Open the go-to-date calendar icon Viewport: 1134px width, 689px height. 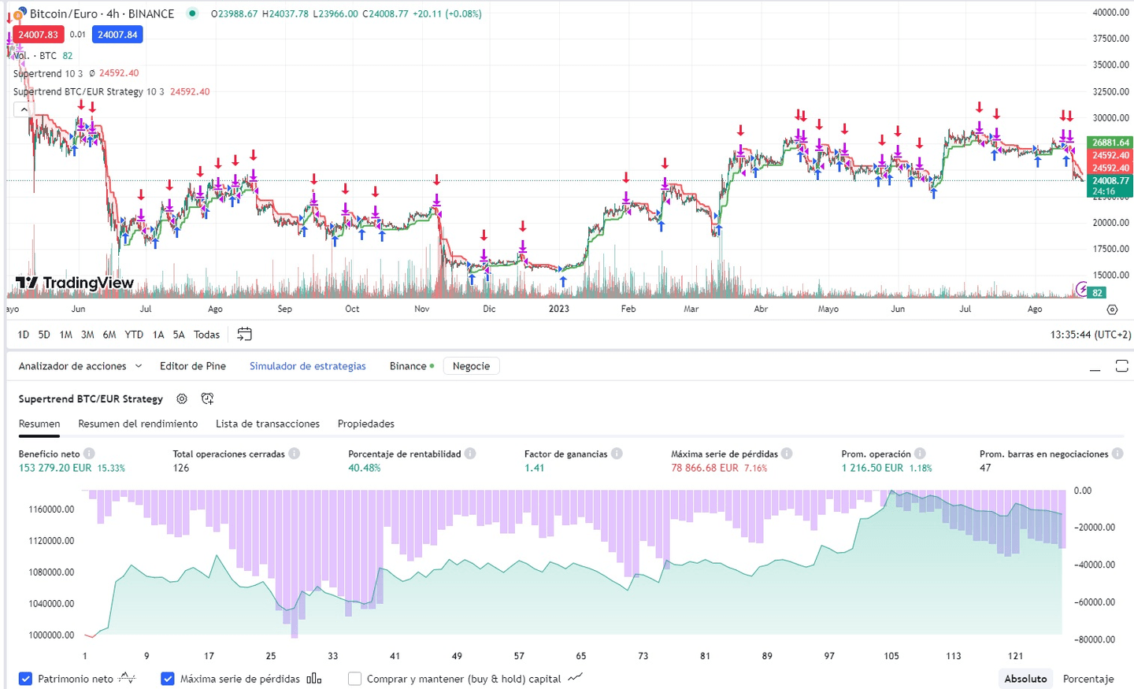tap(244, 334)
